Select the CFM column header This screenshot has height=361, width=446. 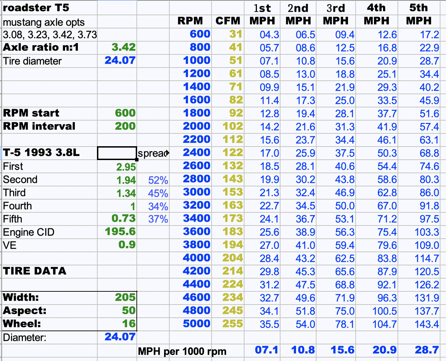[228, 21]
